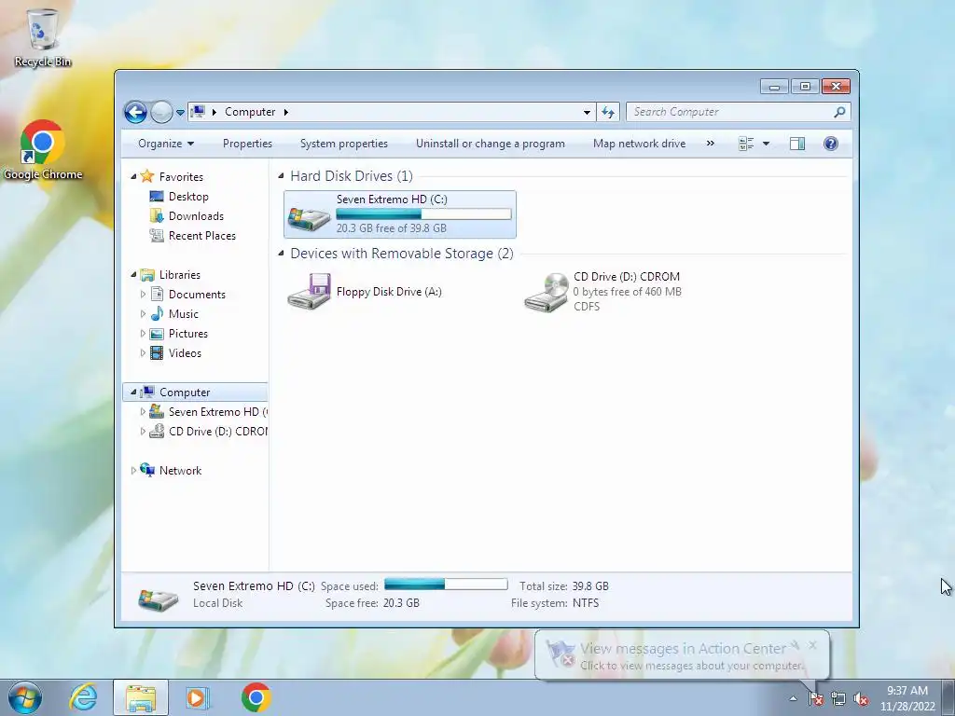Image resolution: width=955 pixels, height=716 pixels.
Task: Open Recent Places in navigation pane
Action: coord(202,236)
